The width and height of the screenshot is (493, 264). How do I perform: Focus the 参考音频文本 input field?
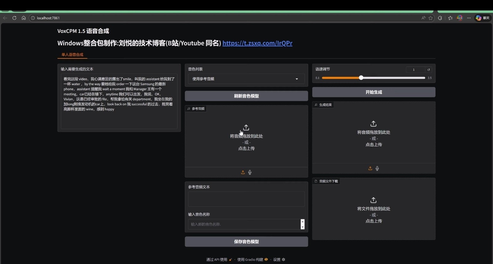(x=246, y=199)
